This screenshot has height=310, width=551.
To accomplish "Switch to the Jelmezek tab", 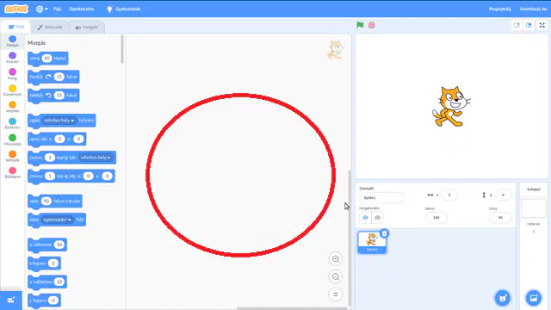I will pyautogui.click(x=50, y=27).
